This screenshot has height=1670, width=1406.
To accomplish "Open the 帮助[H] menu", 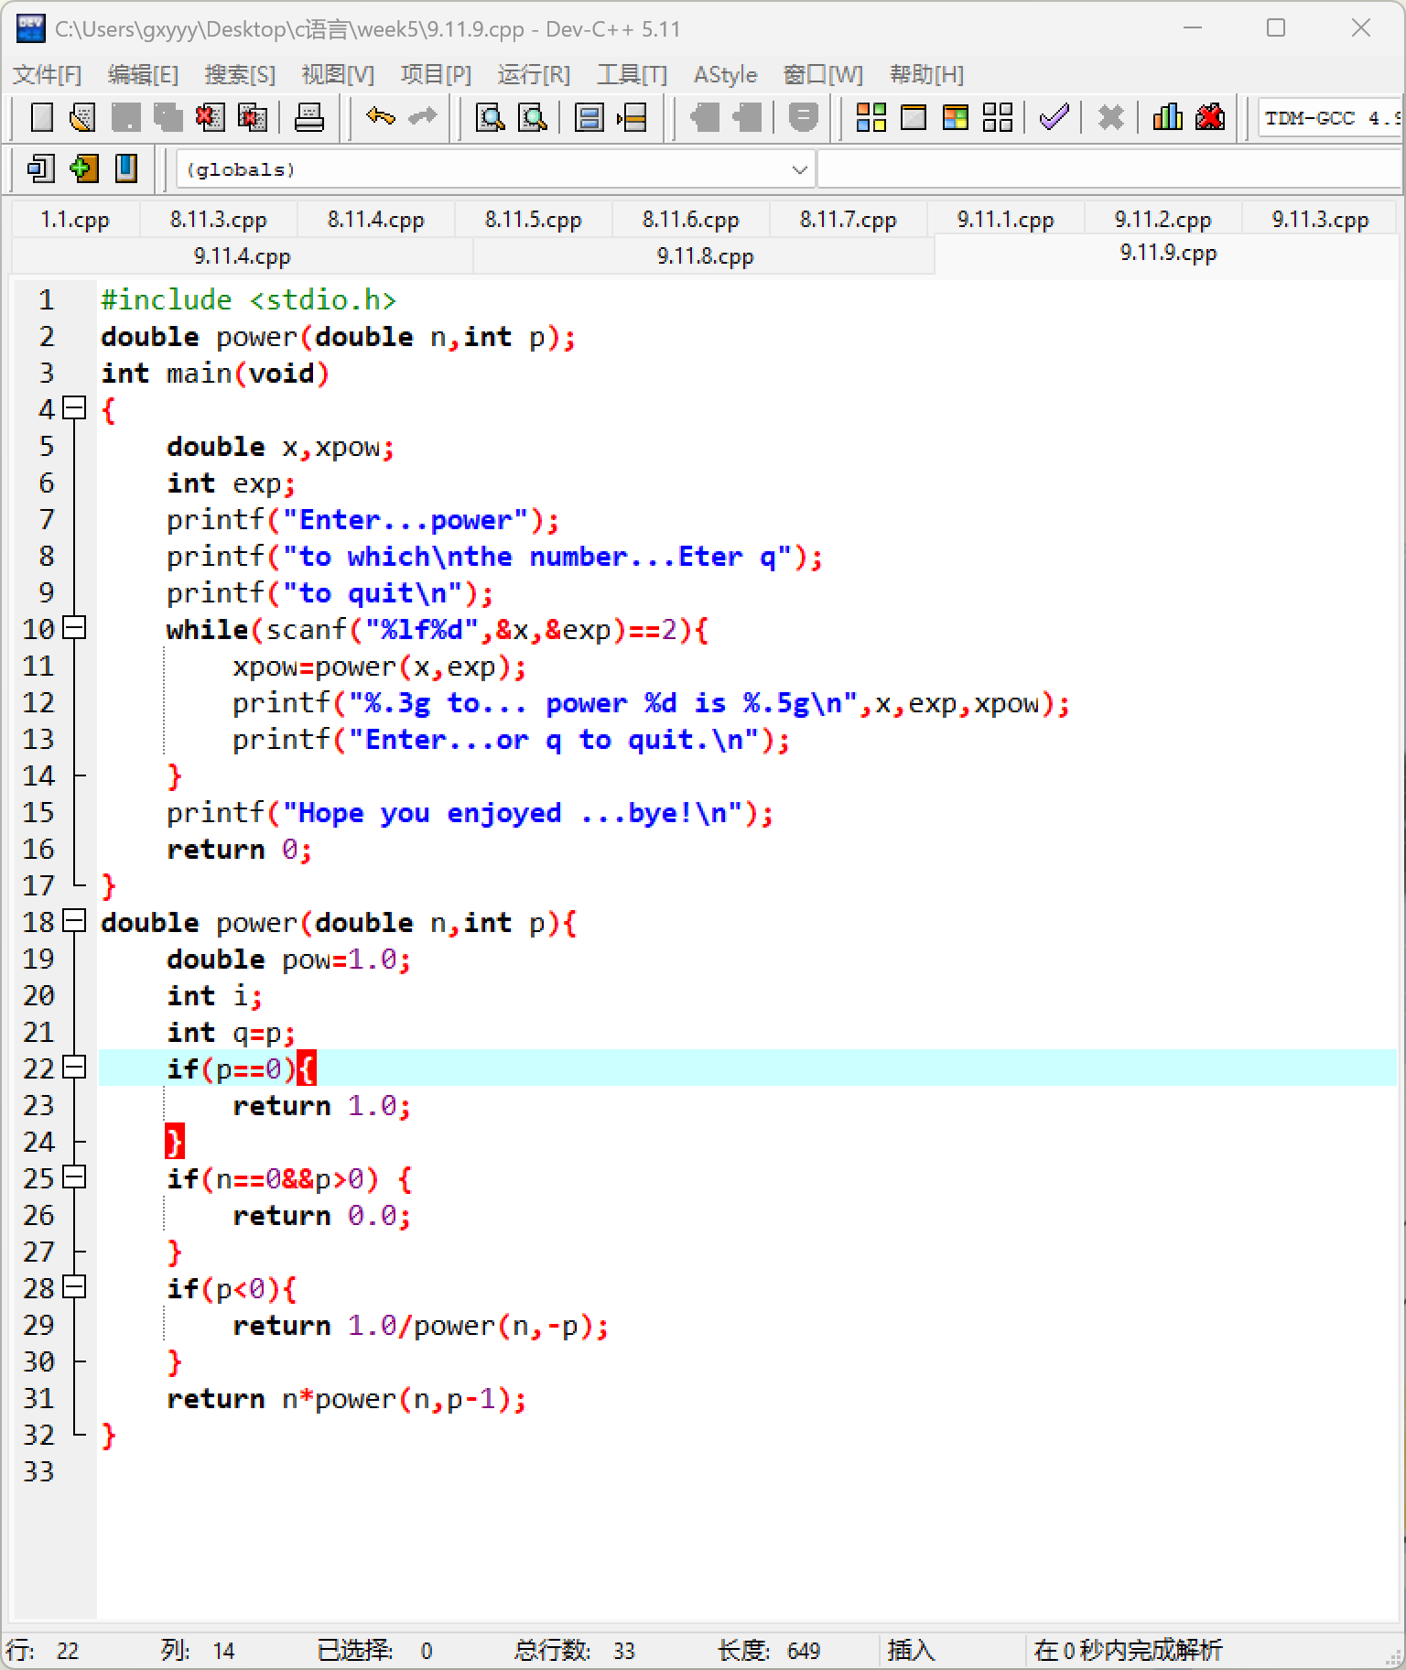I will click(926, 74).
